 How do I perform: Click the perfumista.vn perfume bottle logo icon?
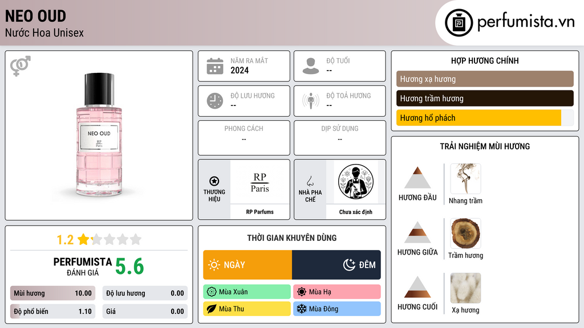(x=459, y=23)
